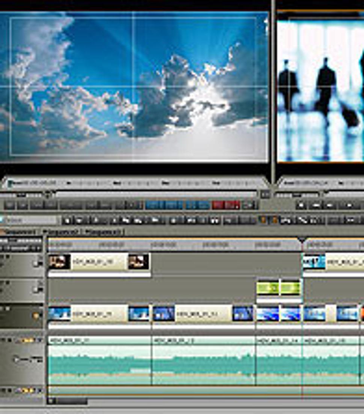Viewport: 364px width, 414px height.
Task: Select the second audio clip in the waveform track
Action: 203,361
